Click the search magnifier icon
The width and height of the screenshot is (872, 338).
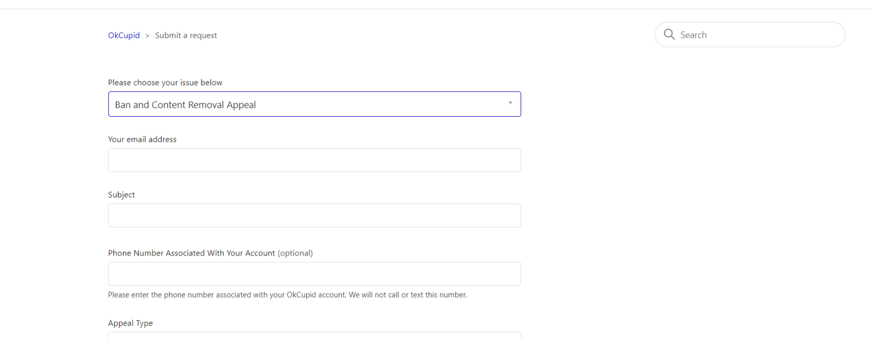click(x=669, y=34)
